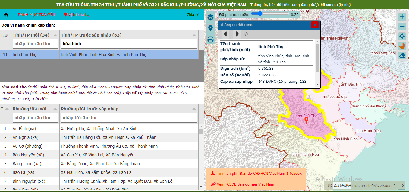409x192 pixels.
Task: Sort Tỉnh/TP trước sáp nhập column arrow
Action: click(194, 35)
